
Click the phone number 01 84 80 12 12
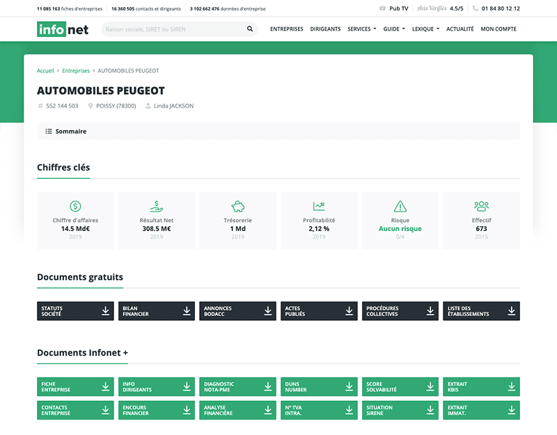pyautogui.click(x=501, y=8)
